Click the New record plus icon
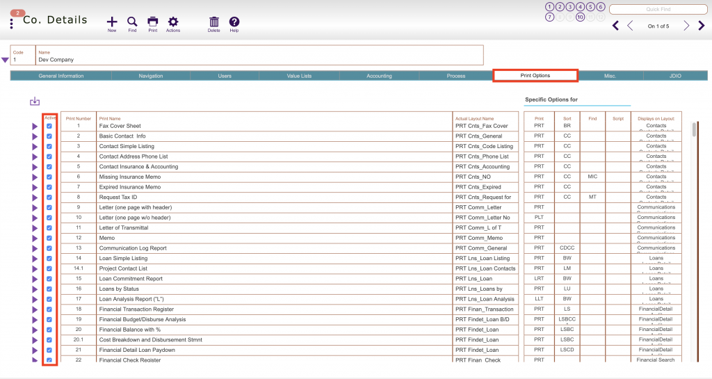 (x=112, y=22)
